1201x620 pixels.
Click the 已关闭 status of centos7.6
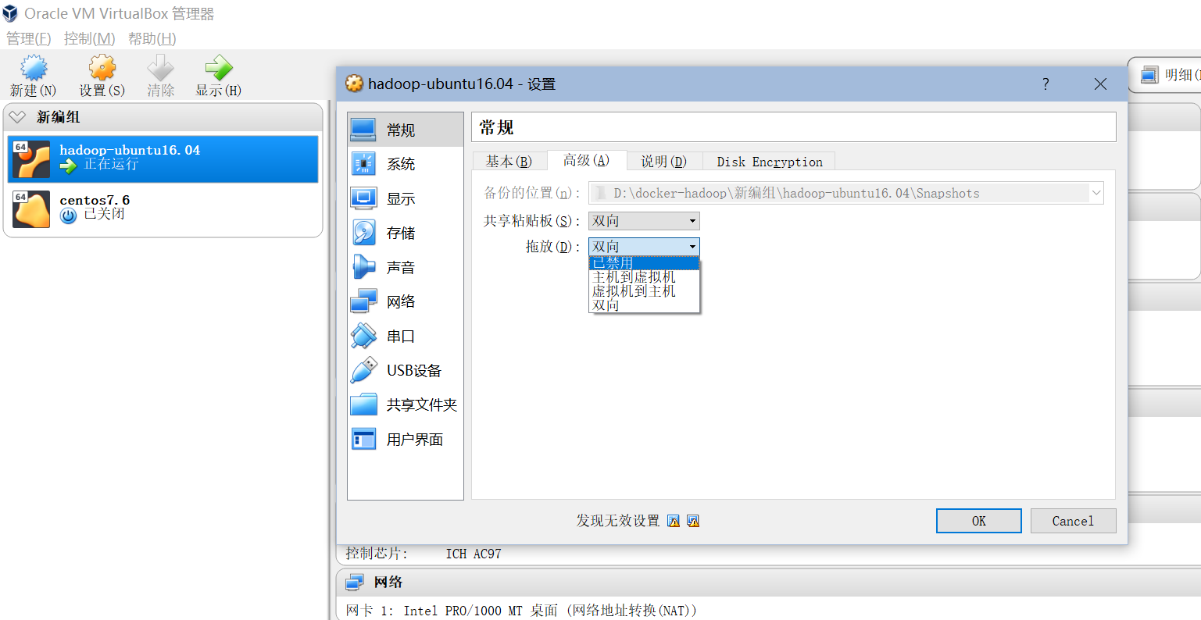(x=104, y=214)
